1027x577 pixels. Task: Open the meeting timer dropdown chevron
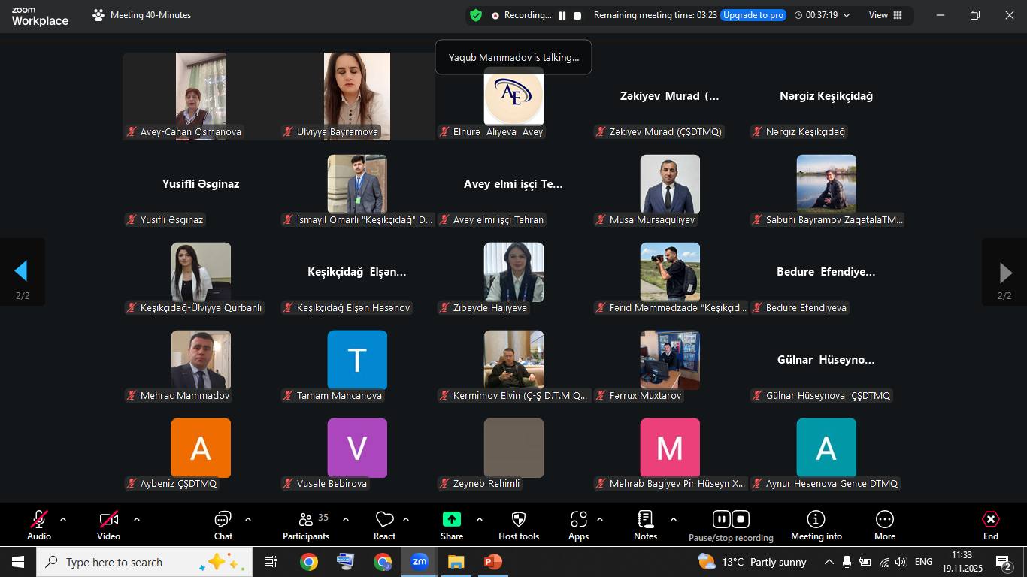pos(847,15)
